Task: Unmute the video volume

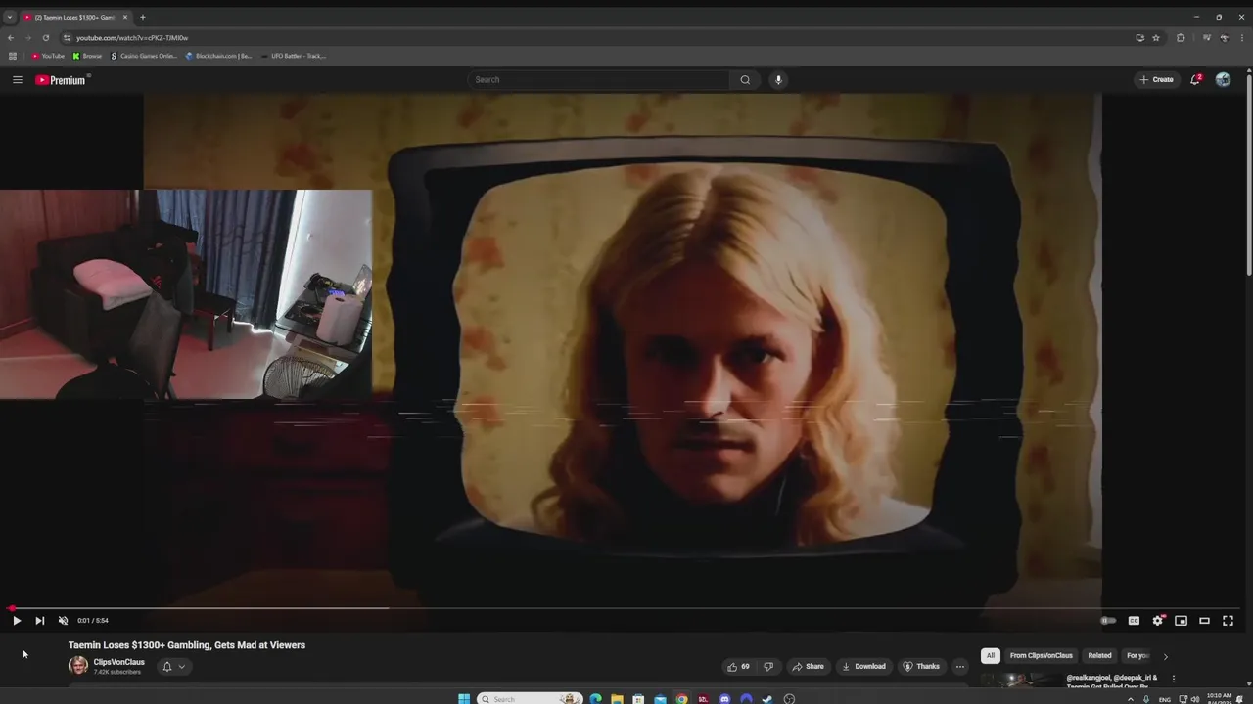Action: (64, 621)
